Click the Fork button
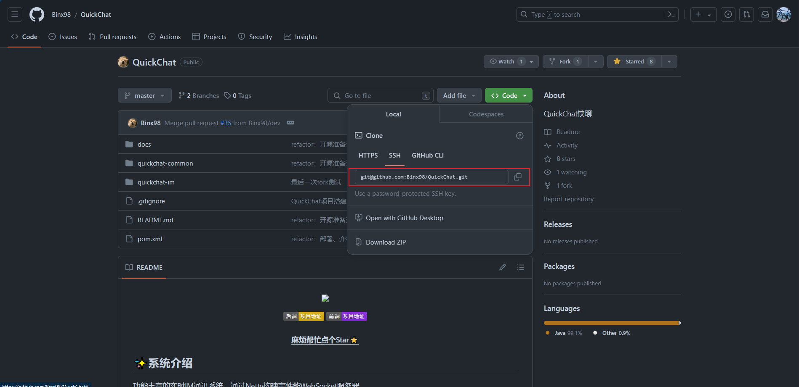This screenshot has width=799, height=387. [x=565, y=61]
